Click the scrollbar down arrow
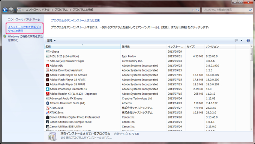Screen dimensions: 255x144 coord(251,129)
